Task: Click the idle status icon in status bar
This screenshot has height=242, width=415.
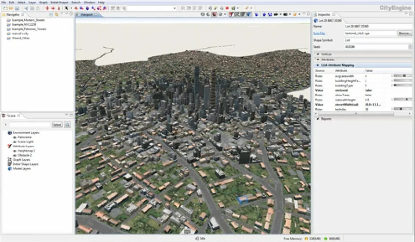Action: (x=197, y=238)
